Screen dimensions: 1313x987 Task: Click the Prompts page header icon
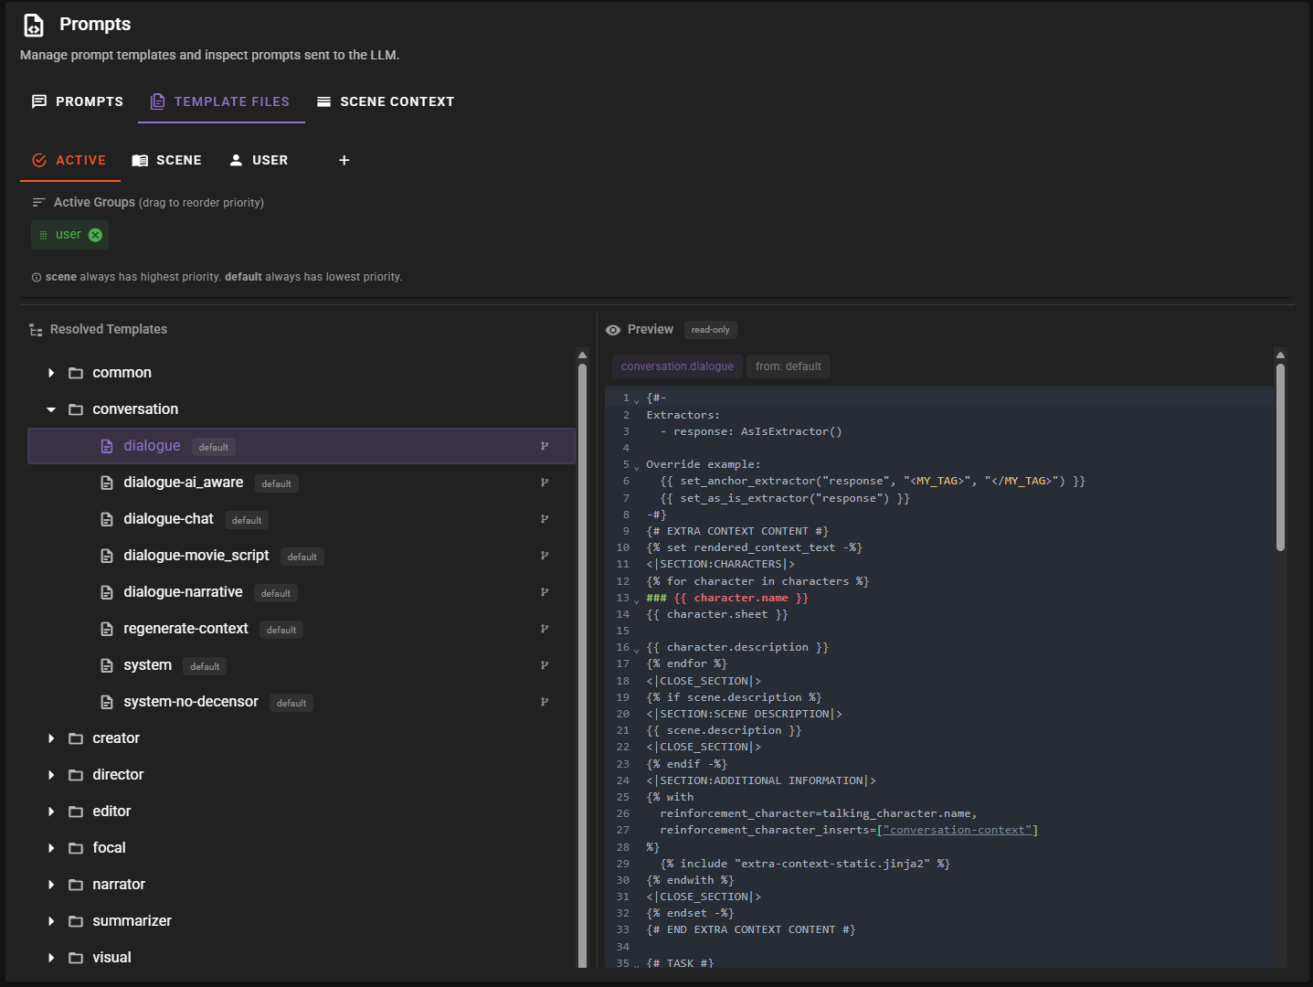[x=34, y=25]
